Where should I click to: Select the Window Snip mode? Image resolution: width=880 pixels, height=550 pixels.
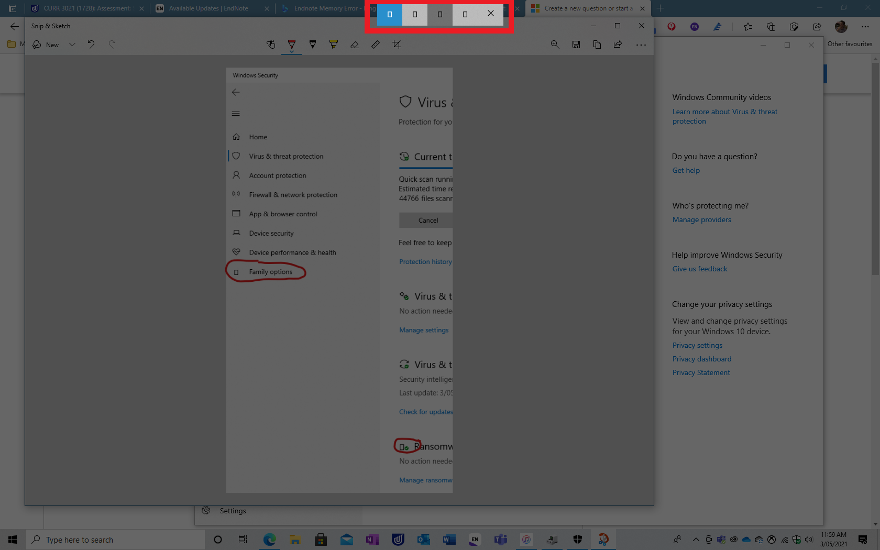tap(439, 15)
